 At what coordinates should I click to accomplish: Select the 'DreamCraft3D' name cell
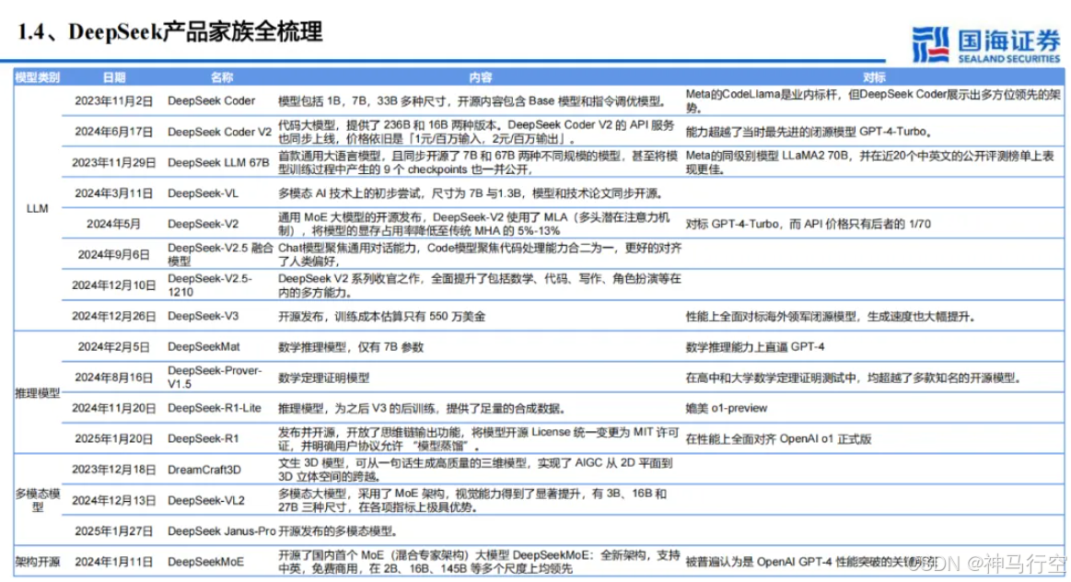[204, 470]
